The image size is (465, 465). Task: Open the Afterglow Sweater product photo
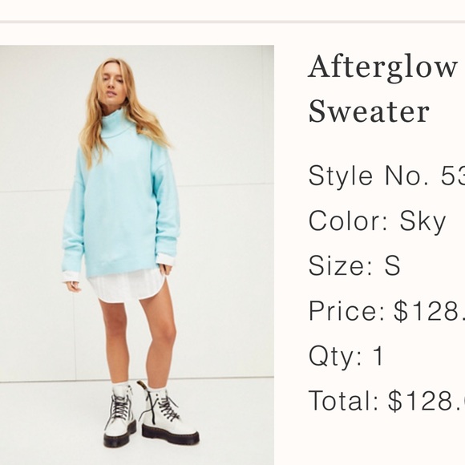137,255
